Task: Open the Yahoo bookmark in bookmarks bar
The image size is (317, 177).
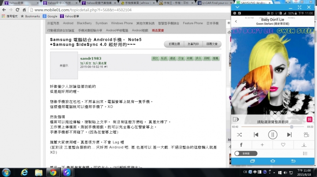Action: tap(70, 16)
